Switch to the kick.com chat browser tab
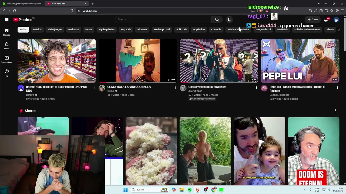The height and width of the screenshot is (194, 346). (22, 4)
